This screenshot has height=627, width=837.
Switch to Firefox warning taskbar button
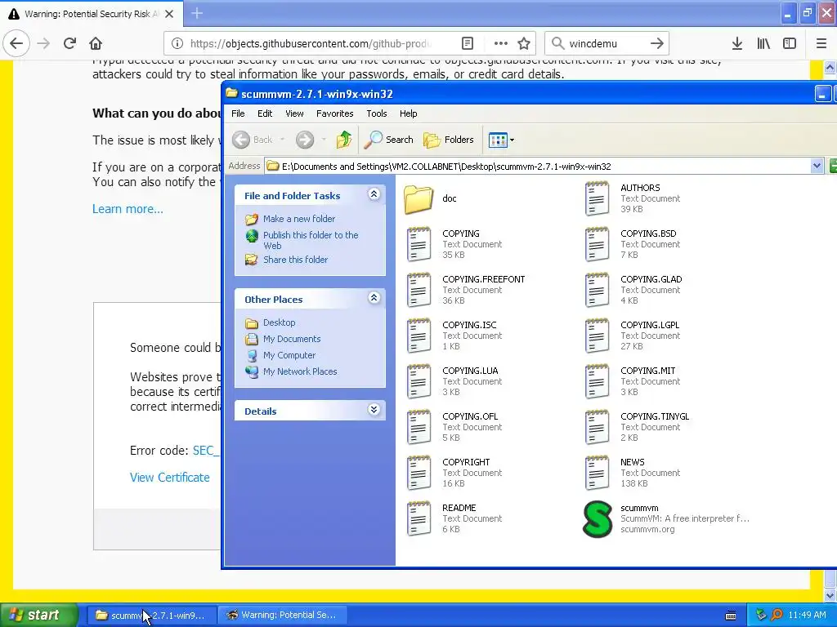(x=282, y=616)
